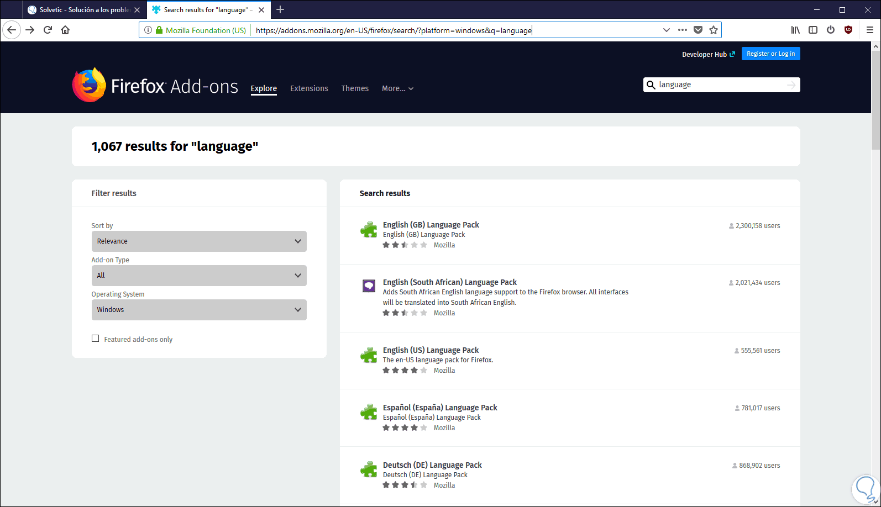The width and height of the screenshot is (881, 507).
Task: Open the Extensions section
Action: tap(309, 88)
